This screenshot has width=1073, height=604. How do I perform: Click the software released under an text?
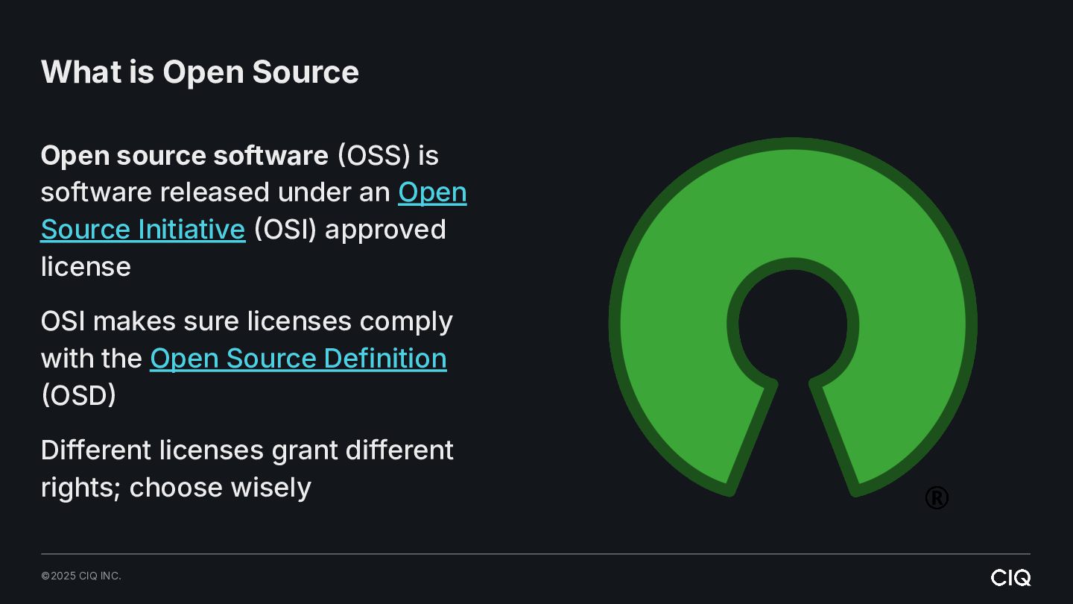tap(215, 192)
